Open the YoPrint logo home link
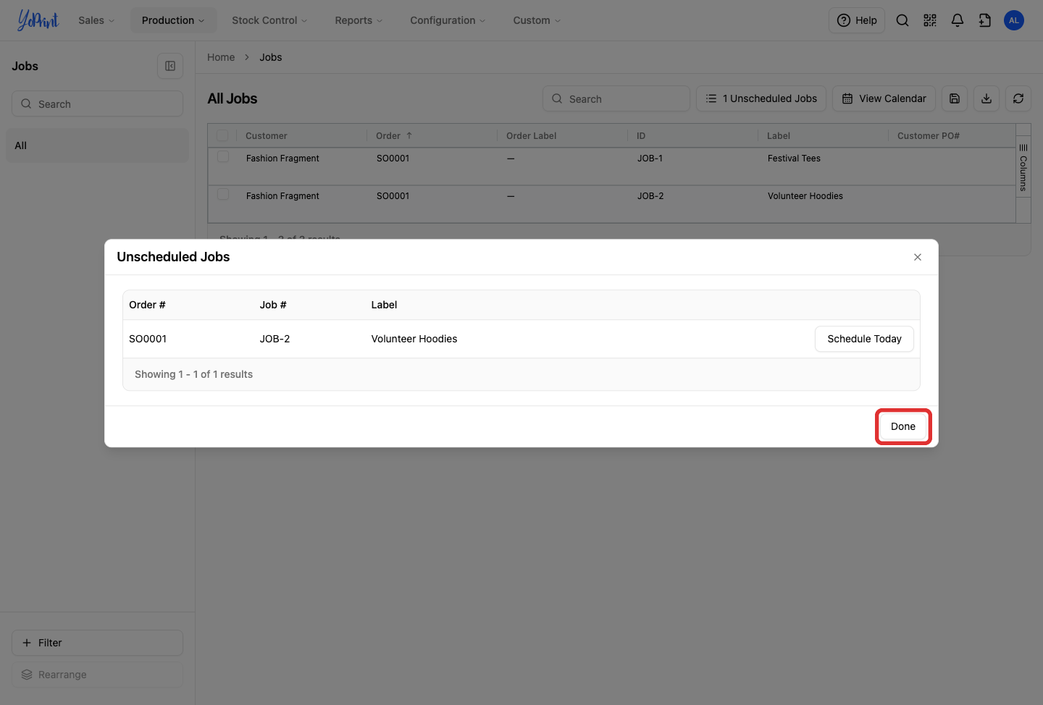 click(38, 20)
